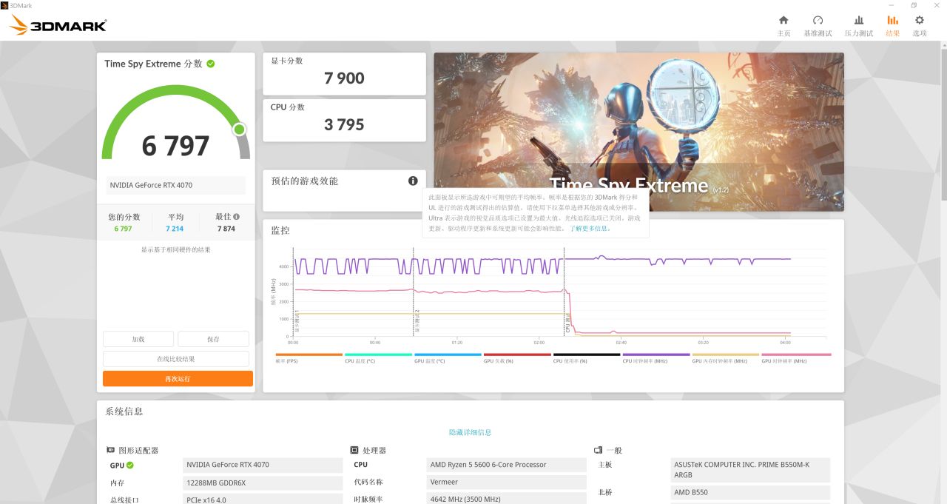Click the info icon next to 最佳
The image size is (947, 504).
(x=237, y=217)
